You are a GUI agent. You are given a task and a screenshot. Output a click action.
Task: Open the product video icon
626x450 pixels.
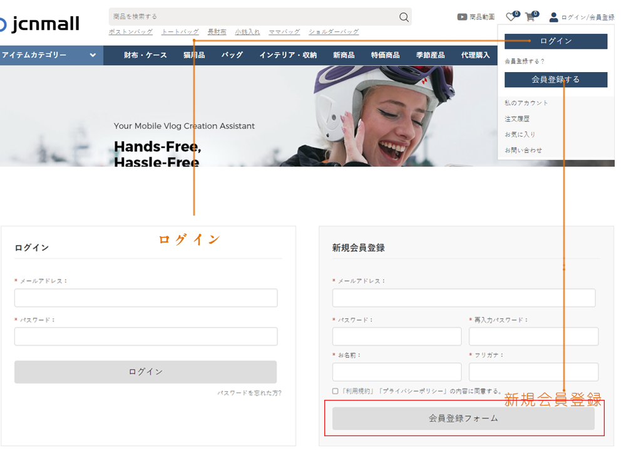(462, 17)
